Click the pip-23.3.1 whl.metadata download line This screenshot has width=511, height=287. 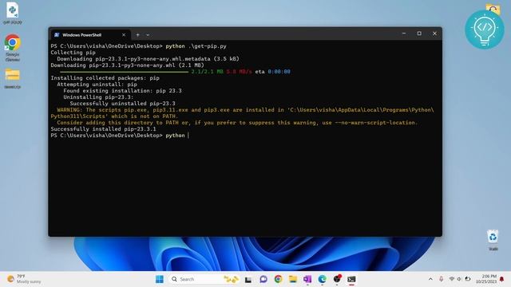(x=148, y=59)
